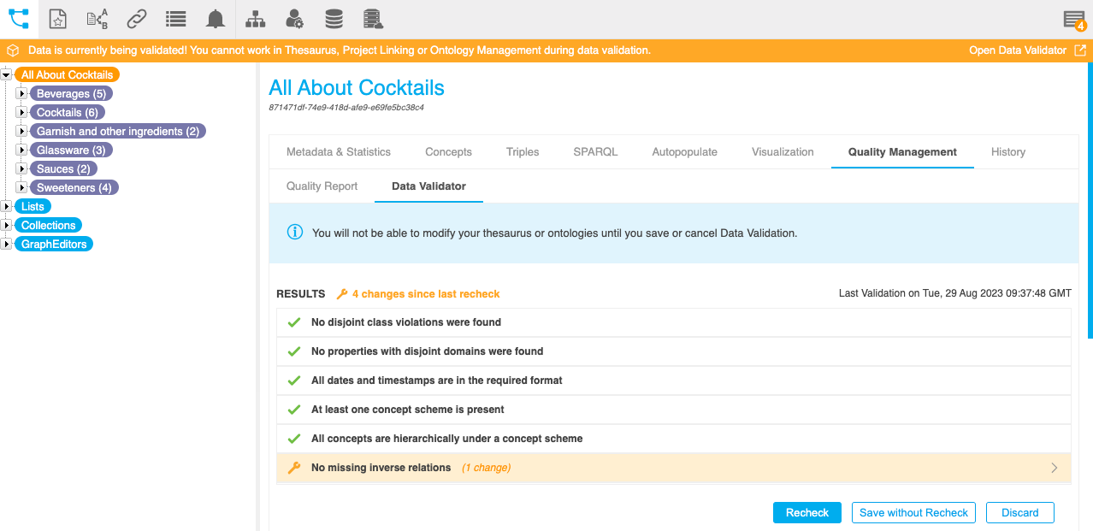Open the translation A/B document icon
1093x531 pixels.
97,18
